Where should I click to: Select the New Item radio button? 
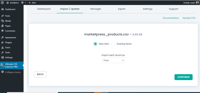(x=95, y=44)
